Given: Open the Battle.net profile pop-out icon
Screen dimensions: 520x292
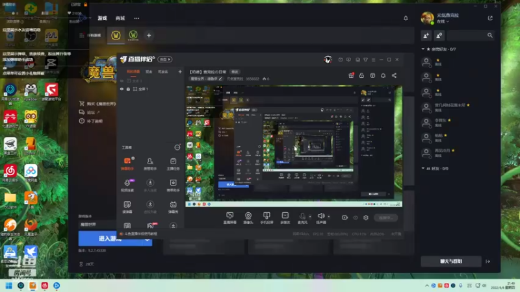Looking at the screenshot, I should coord(490,18).
